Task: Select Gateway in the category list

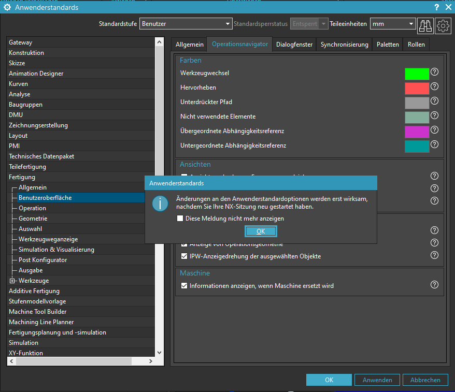Action: point(81,42)
